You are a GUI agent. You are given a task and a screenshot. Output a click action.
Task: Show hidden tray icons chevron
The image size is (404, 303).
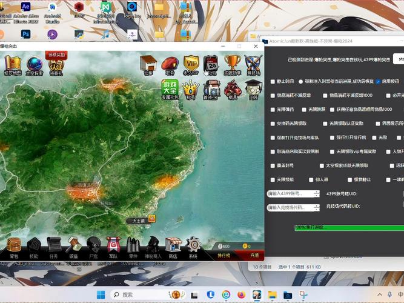point(380,295)
